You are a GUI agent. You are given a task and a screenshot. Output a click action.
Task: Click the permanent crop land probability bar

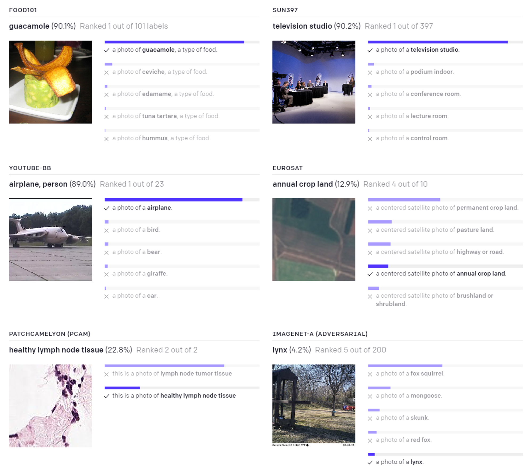tap(404, 200)
